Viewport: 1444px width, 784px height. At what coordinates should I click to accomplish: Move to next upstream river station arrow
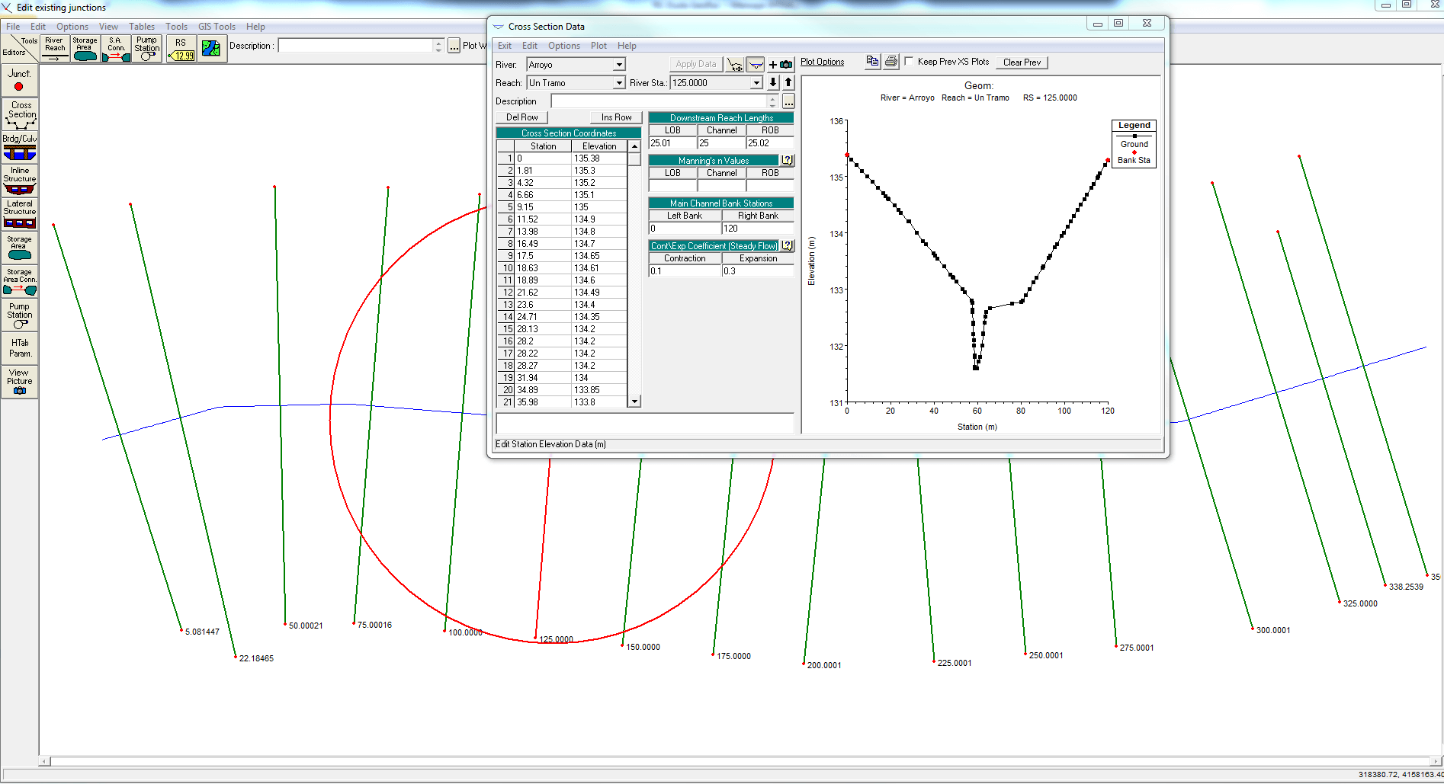788,82
